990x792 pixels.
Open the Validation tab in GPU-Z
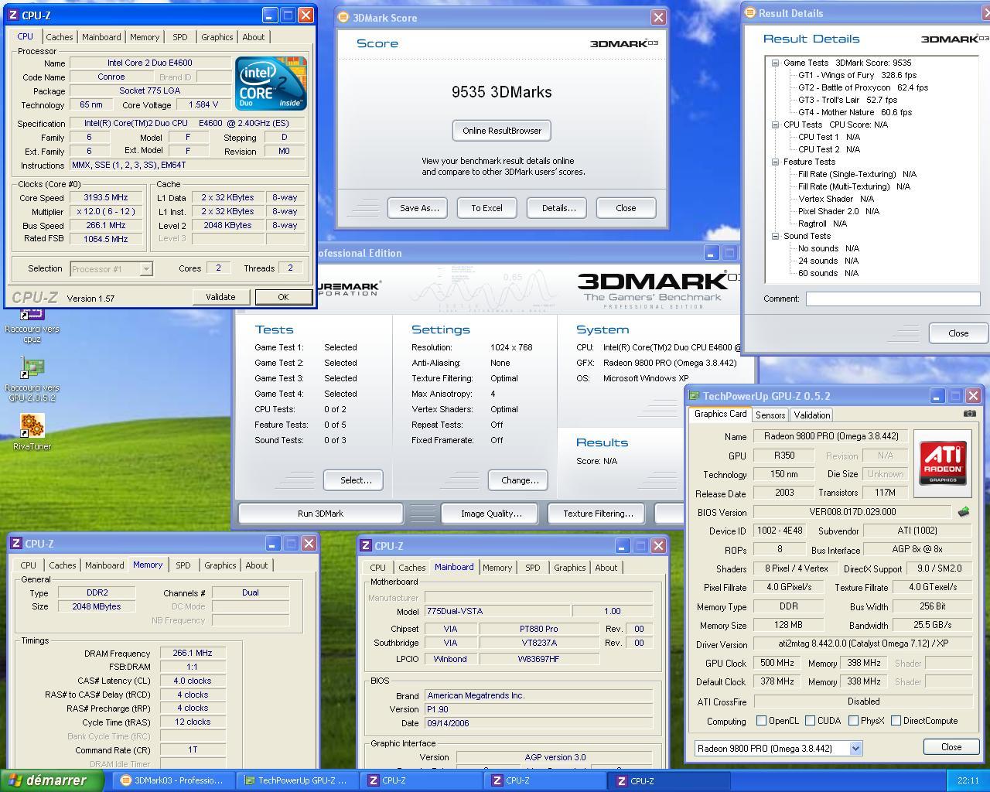pyautogui.click(x=811, y=415)
